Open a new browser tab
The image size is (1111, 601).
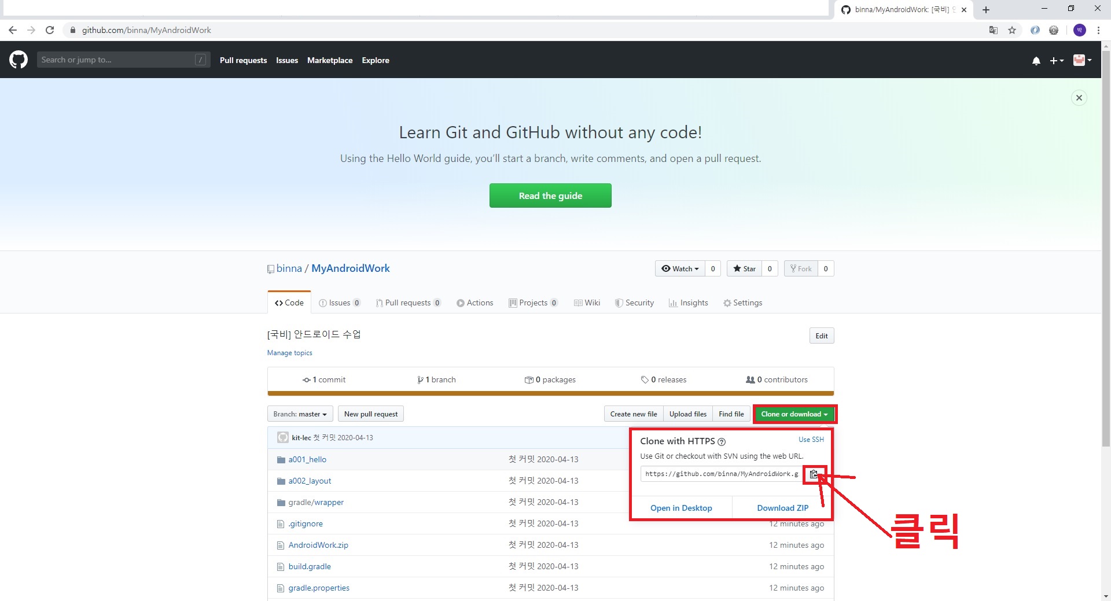coord(986,10)
